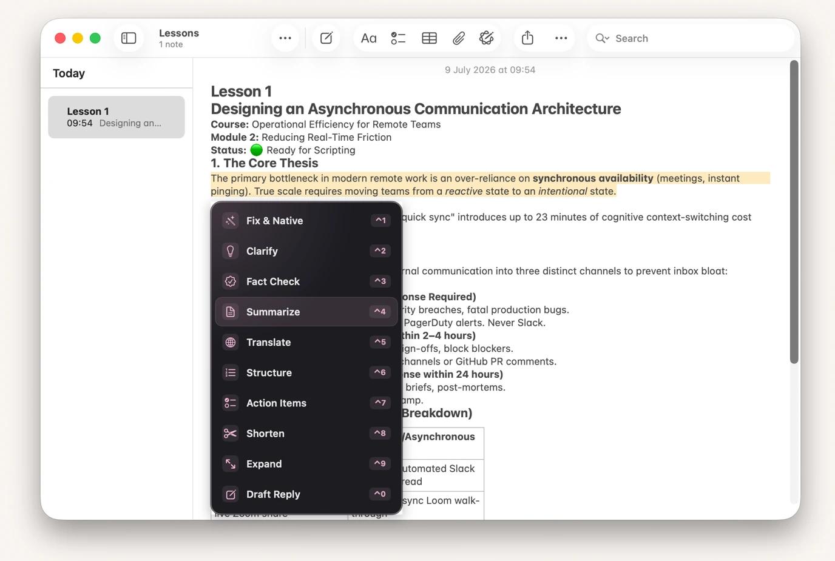Click the ^0 shortcut badge for Draft Reply
The image size is (835, 561).
coord(380,494)
